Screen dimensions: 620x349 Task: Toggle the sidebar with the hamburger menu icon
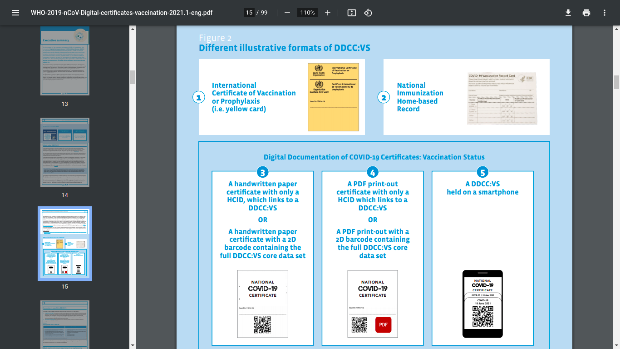pos(15,13)
